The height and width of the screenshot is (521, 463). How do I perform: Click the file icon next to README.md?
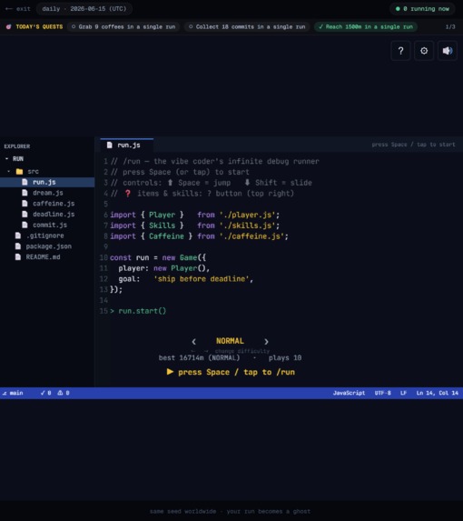click(x=18, y=256)
